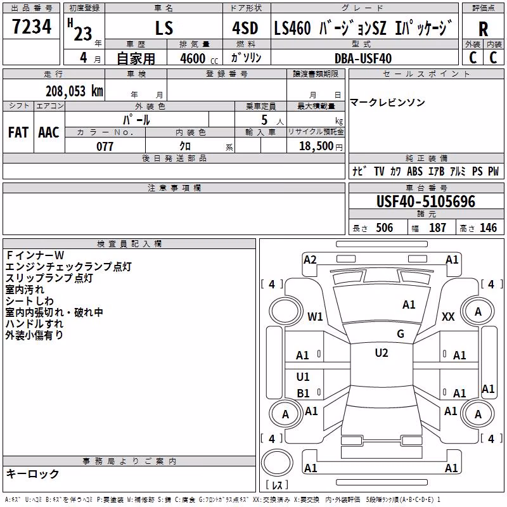Image resolution: width=507 pixels, height=507 pixels.
Task: Click the 後日発送部品 section header
Action: click(x=174, y=158)
